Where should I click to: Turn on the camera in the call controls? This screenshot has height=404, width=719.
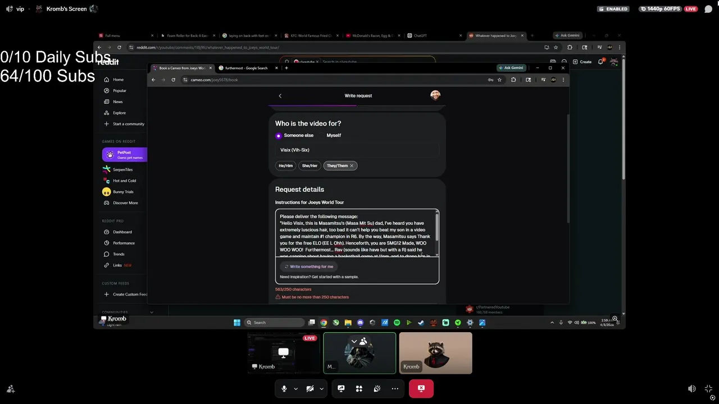(x=310, y=388)
